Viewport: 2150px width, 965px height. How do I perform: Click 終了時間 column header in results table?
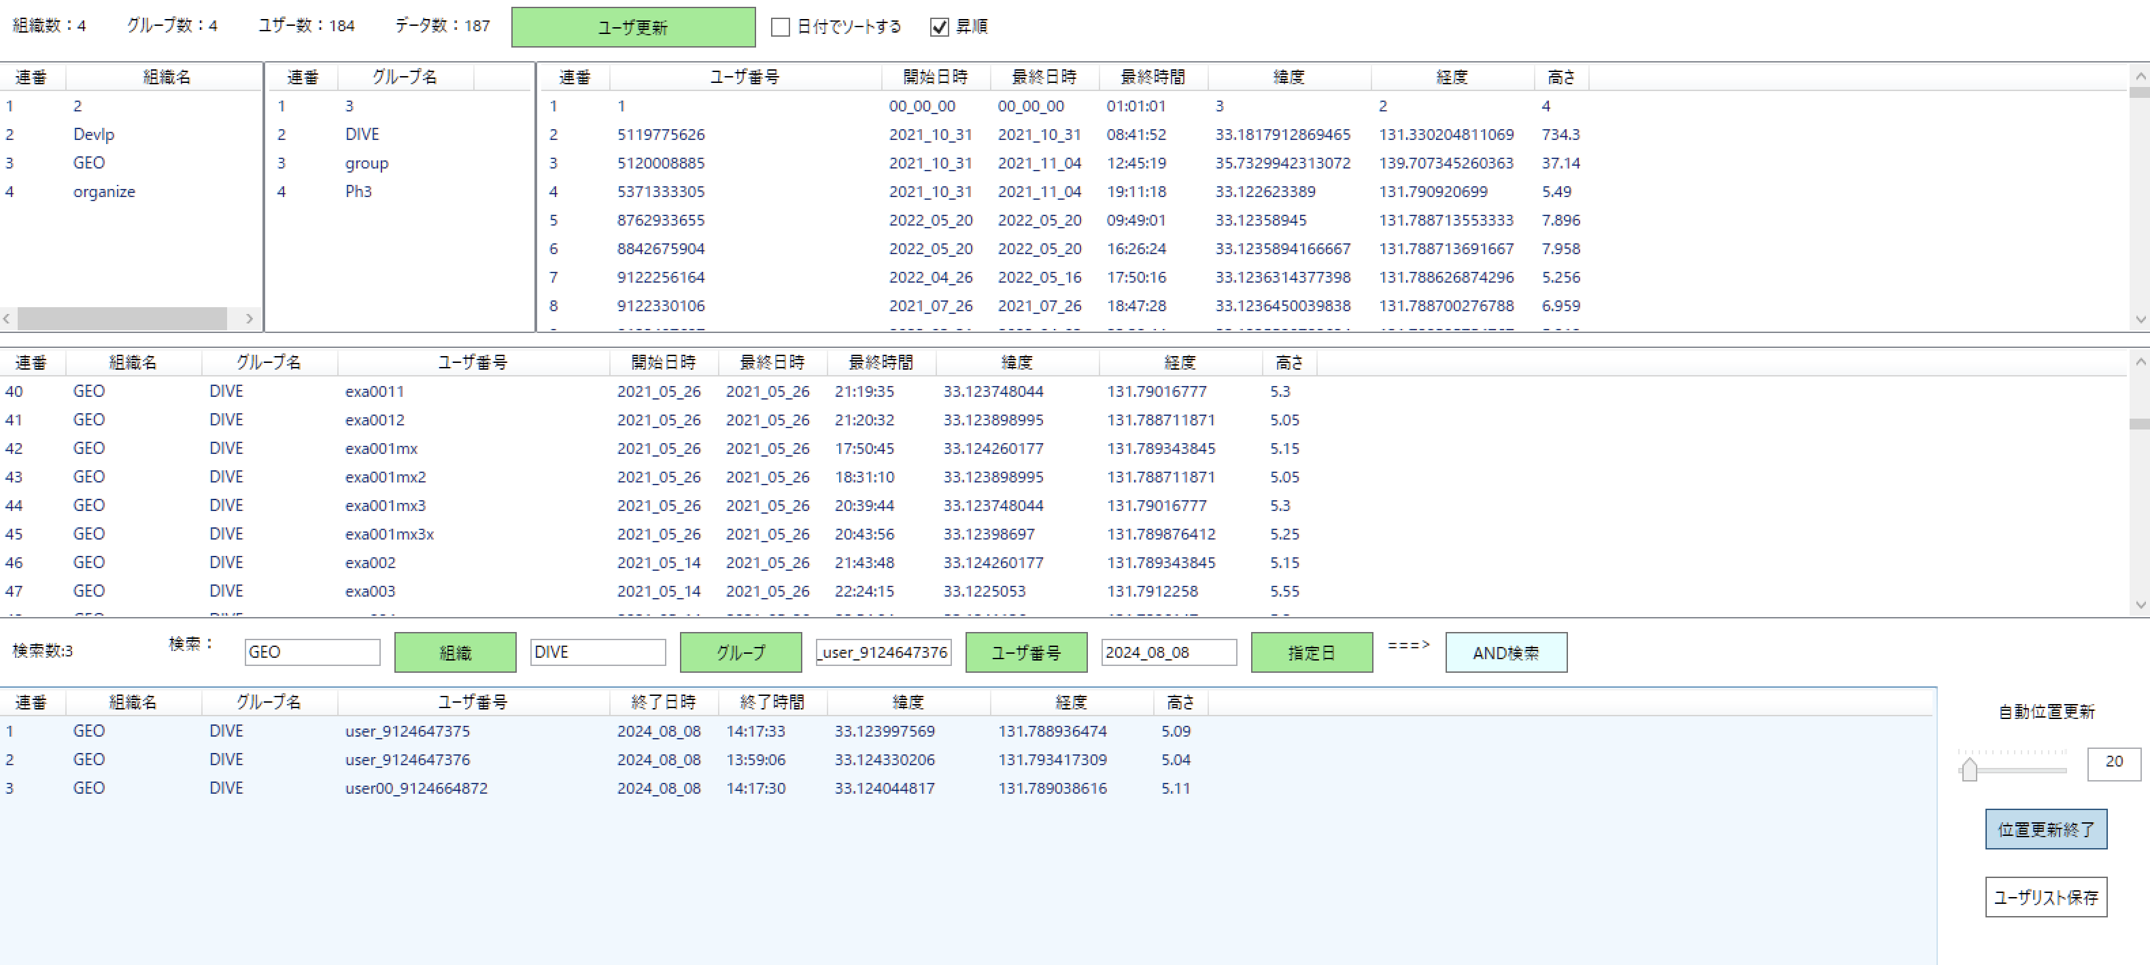coord(773,702)
